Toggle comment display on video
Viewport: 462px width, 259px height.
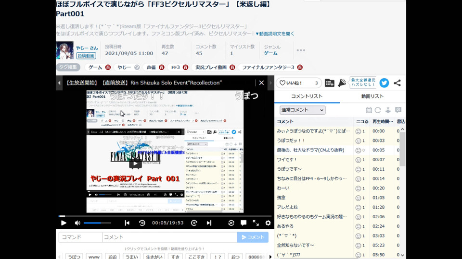[x=244, y=223]
